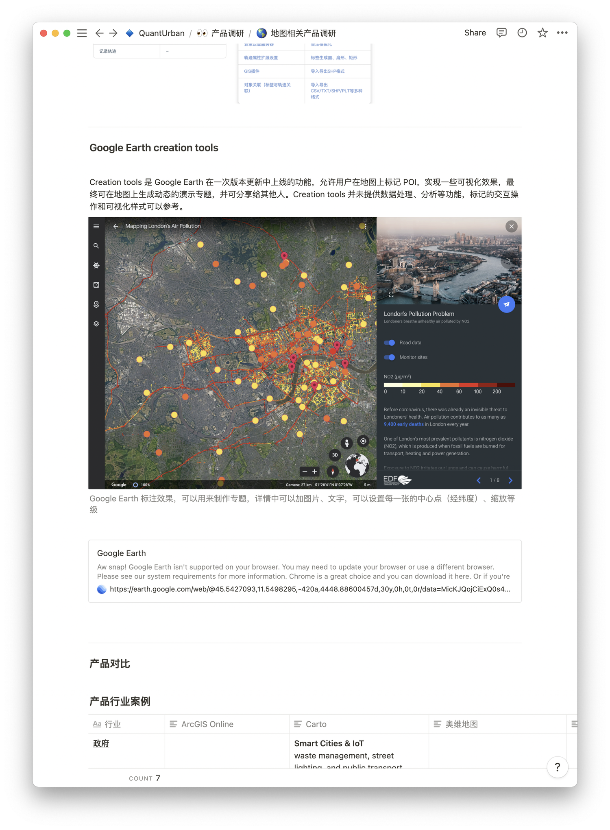Click the zoom in plus button
Viewport: 610px width, 830px height.
(314, 472)
